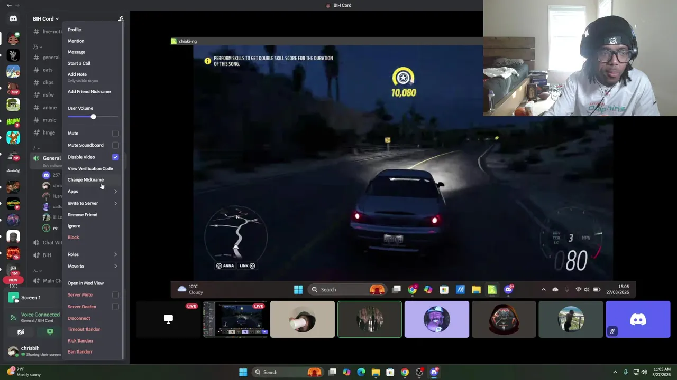This screenshot has height=380, width=677.
Task: Open the BIH Cord server dropdown
Action: [x=45, y=19]
